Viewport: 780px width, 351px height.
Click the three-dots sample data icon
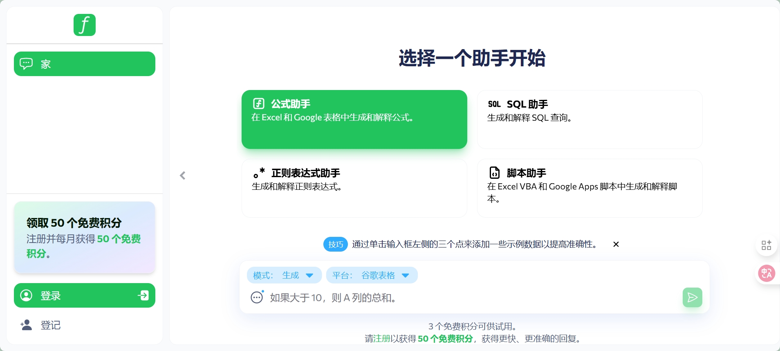coord(257,297)
